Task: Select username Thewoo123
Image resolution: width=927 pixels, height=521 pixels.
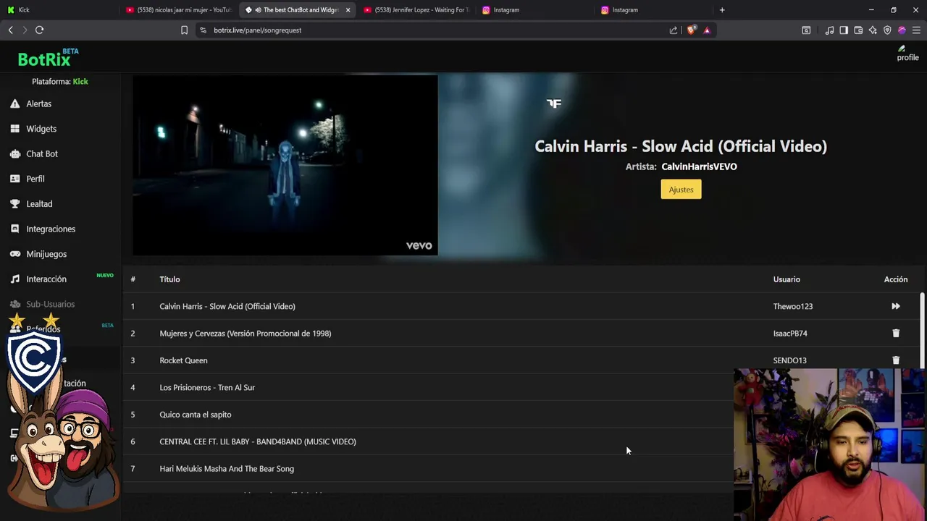Action: [793, 306]
